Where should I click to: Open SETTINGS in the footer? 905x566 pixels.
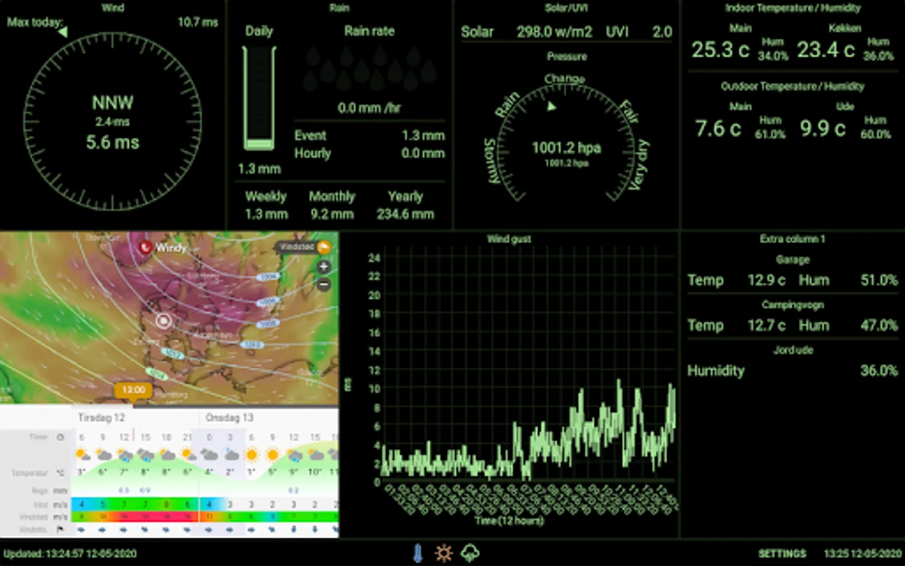[x=782, y=553]
